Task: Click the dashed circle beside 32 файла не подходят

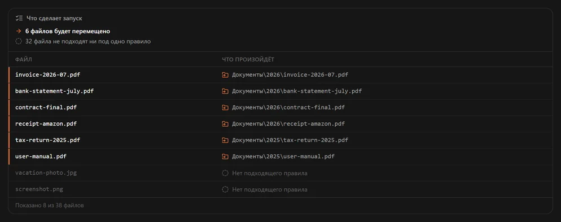Action: (x=19, y=41)
